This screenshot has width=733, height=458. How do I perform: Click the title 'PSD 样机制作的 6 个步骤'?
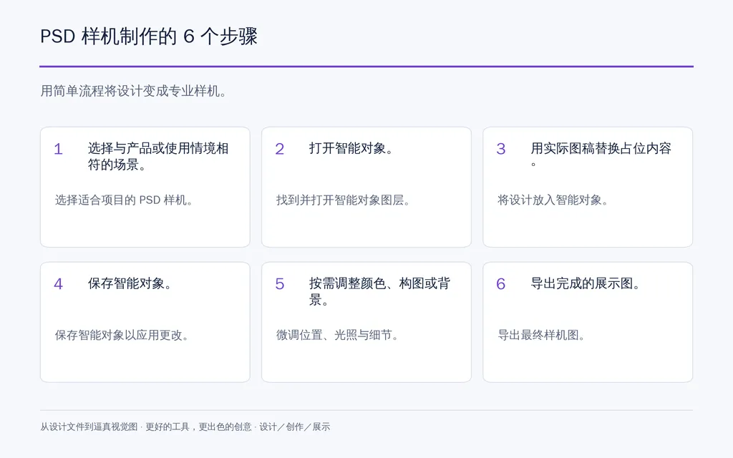149,36
